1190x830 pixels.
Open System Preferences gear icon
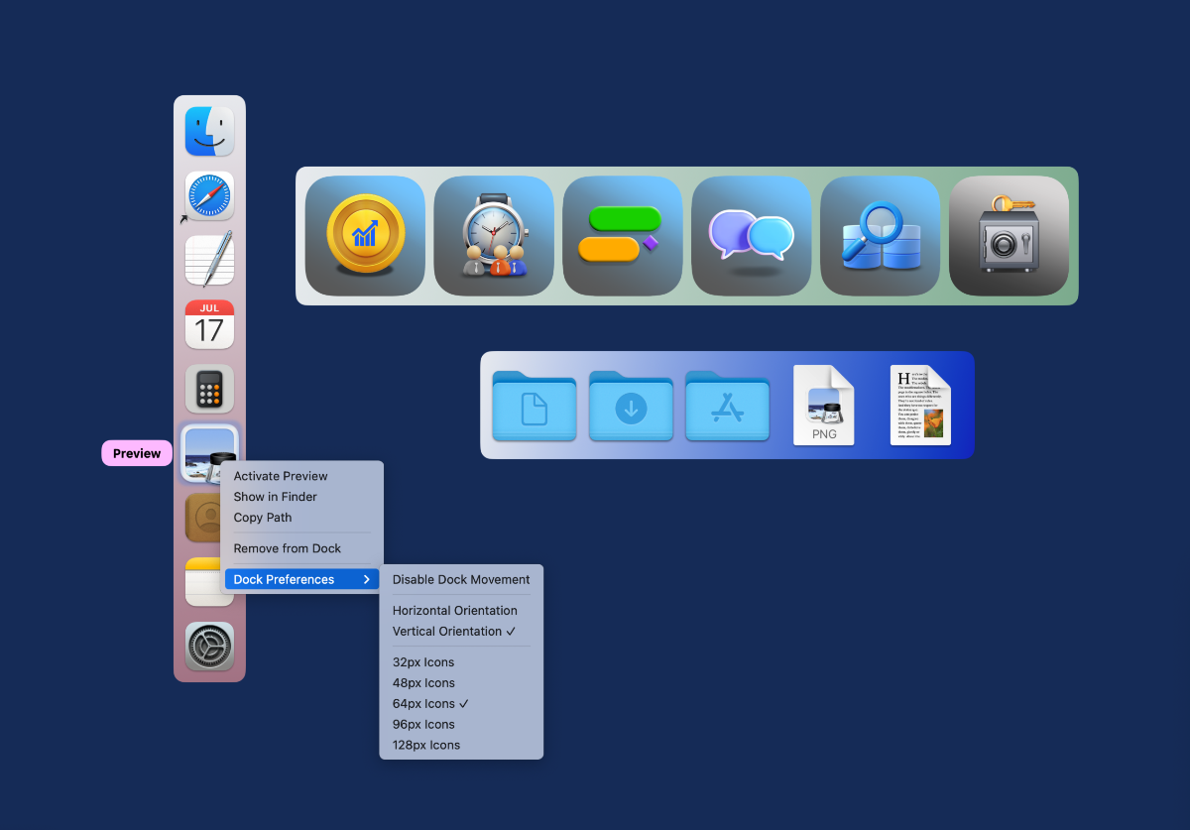[209, 647]
